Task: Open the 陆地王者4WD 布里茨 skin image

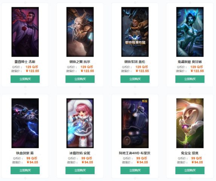Action: pos(135,123)
